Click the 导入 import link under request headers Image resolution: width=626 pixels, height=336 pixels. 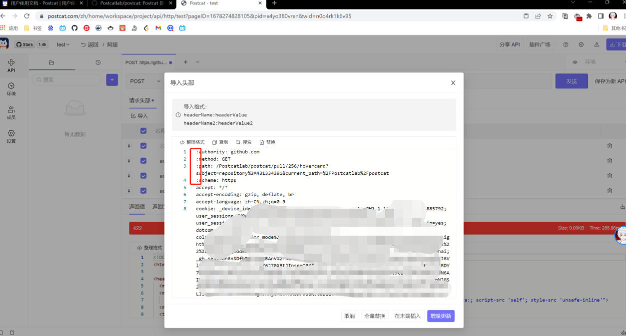[139, 116]
